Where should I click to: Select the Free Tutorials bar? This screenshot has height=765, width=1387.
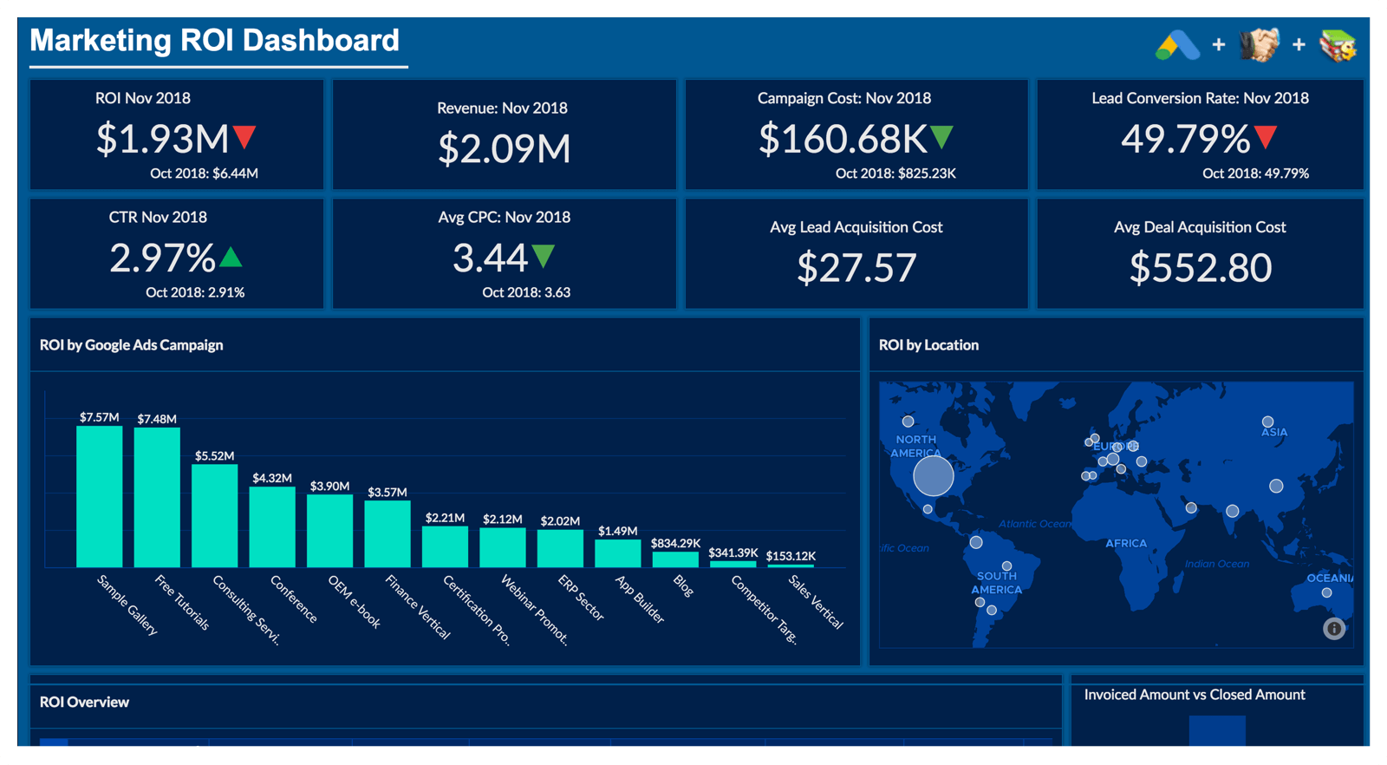coord(157,498)
